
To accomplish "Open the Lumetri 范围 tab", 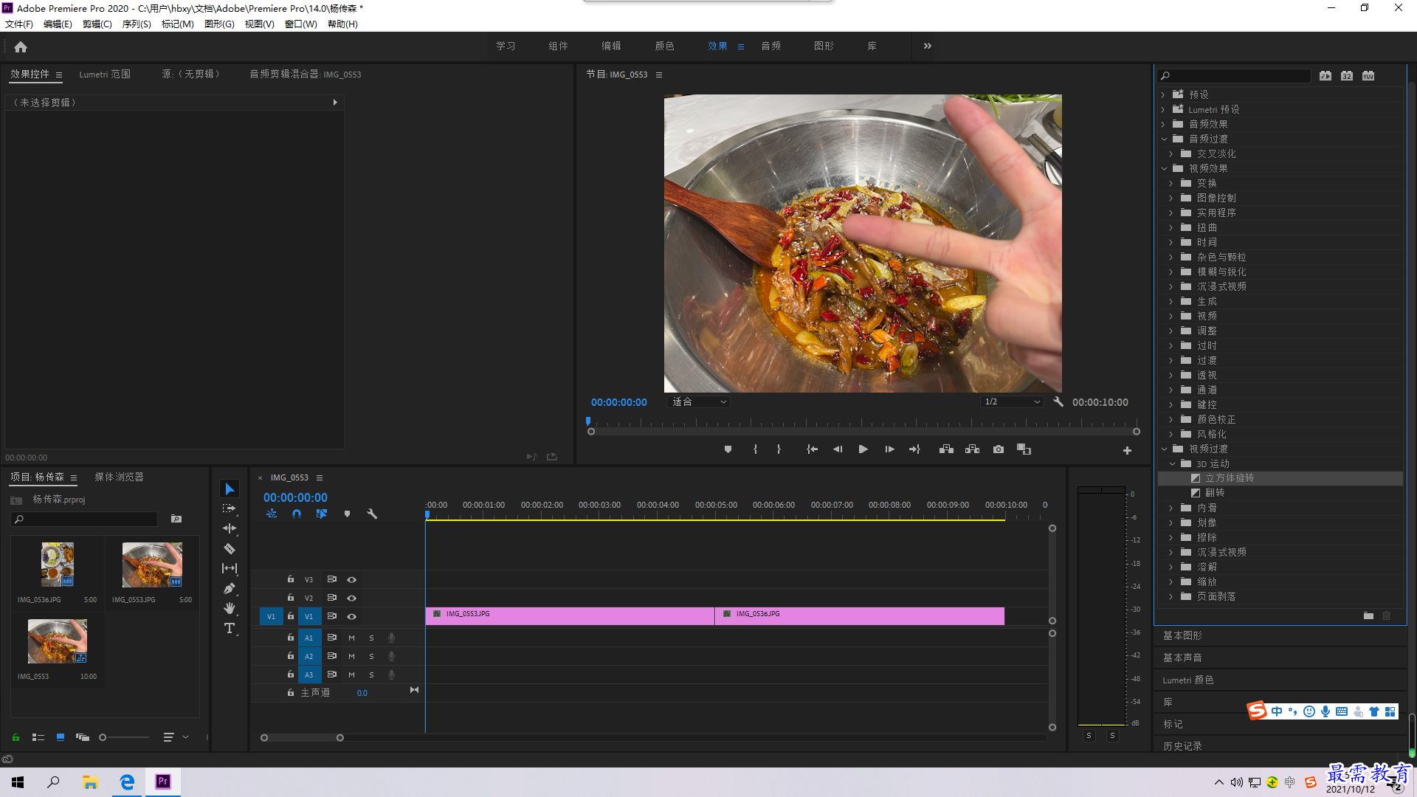I will [105, 75].
